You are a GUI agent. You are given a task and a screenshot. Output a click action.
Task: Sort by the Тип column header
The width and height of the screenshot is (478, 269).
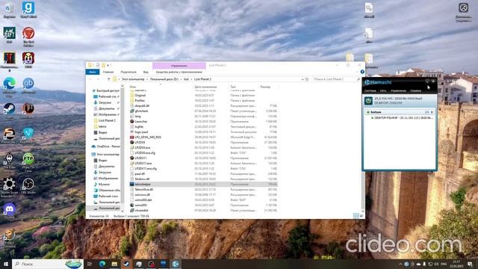coord(233,87)
